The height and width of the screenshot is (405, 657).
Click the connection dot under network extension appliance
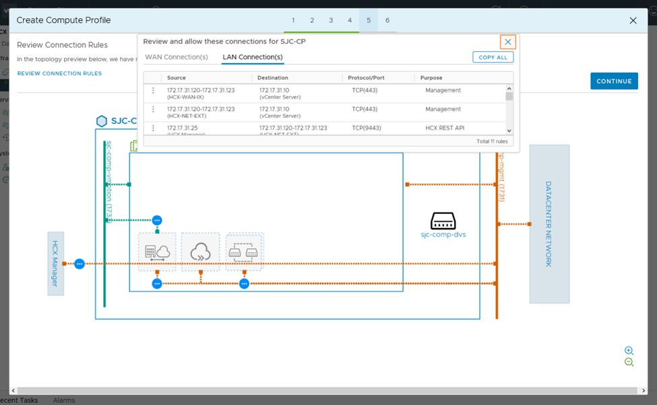(245, 284)
